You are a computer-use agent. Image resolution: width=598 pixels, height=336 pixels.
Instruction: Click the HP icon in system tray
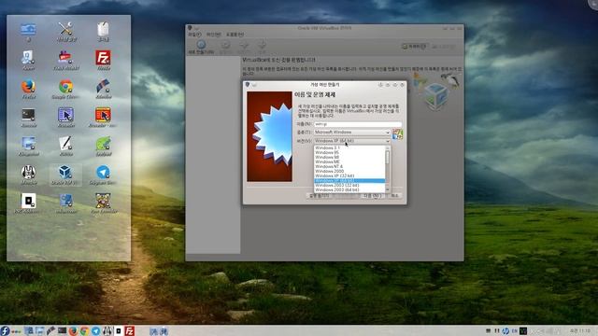(x=505, y=330)
